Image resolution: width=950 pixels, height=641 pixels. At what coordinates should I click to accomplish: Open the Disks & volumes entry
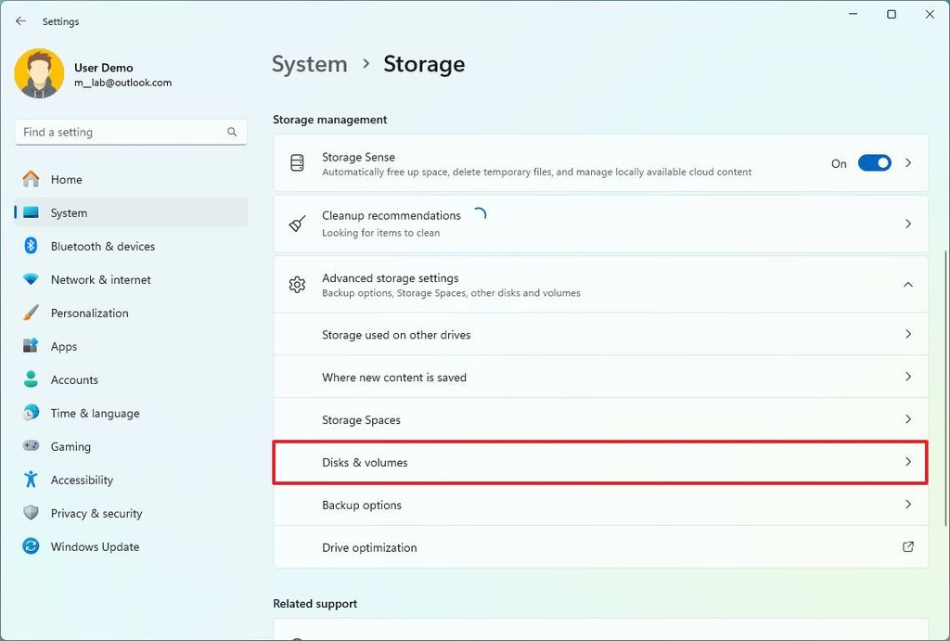[600, 462]
